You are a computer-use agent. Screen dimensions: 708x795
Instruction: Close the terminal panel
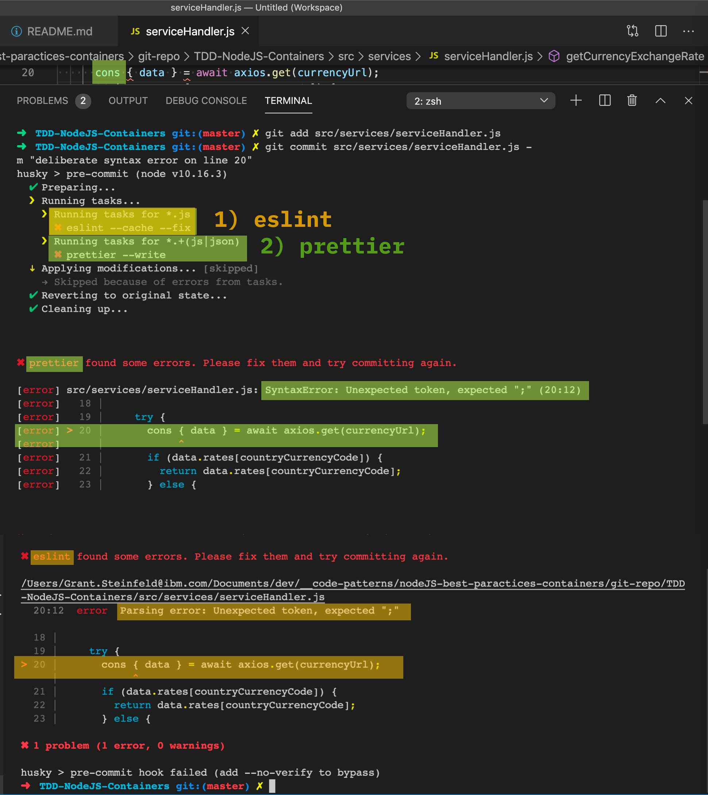[x=688, y=101]
